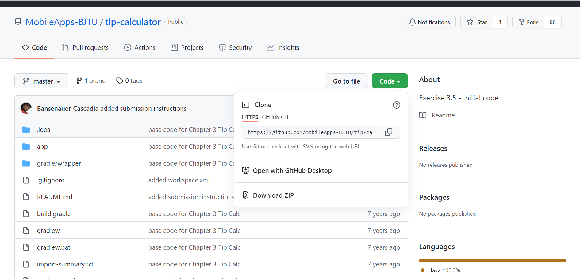
Task: Click the file icon next to README.md
Action: tap(26, 197)
